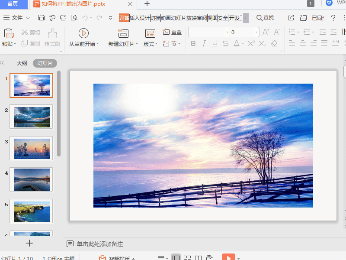Click the Increase Font Size icon
Screen dimensions: 346x260
tap(266, 32)
